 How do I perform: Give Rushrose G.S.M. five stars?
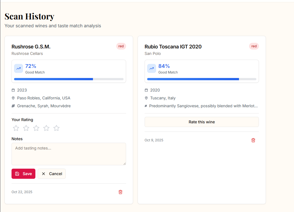pyautogui.click(x=56, y=128)
